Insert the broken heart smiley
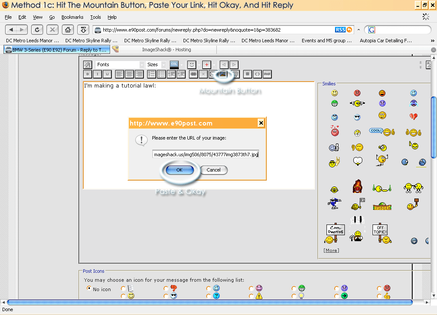 (x=413, y=116)
